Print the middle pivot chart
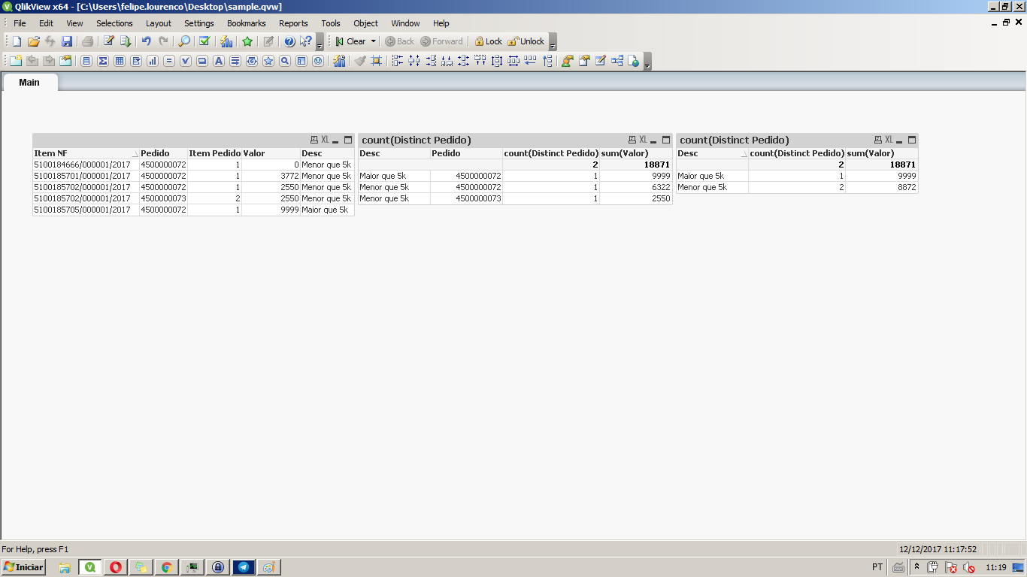 point(632,140)
